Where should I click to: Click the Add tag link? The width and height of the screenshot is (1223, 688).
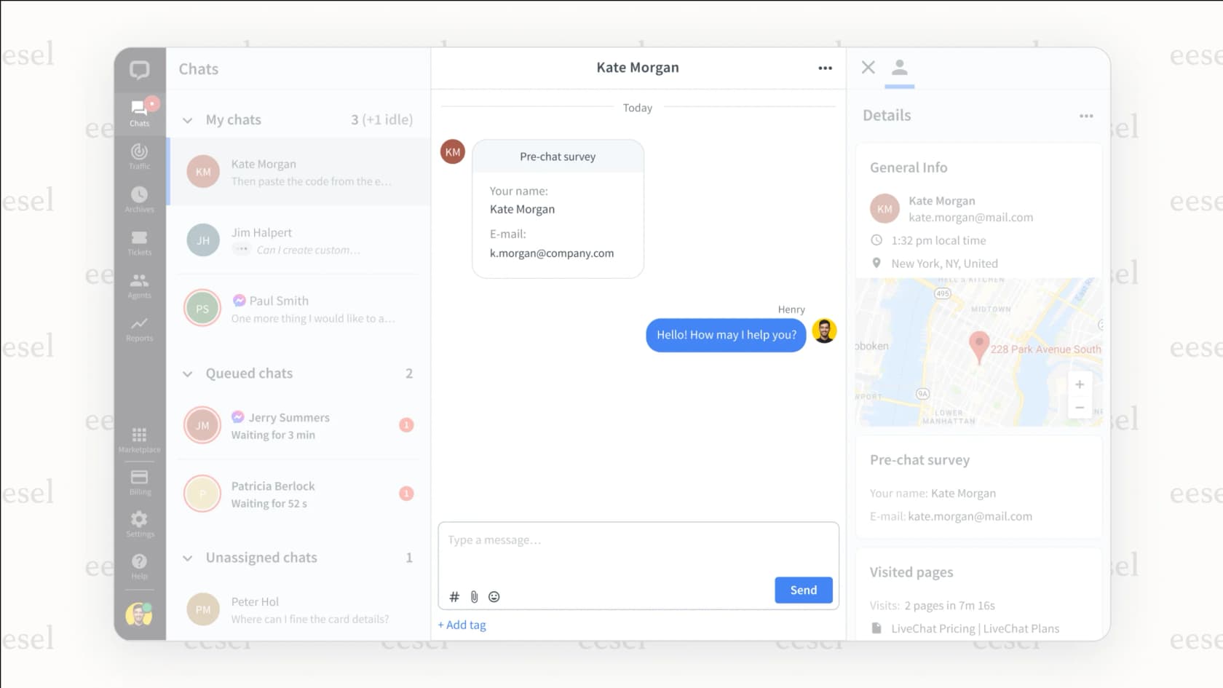coord(462,625)
